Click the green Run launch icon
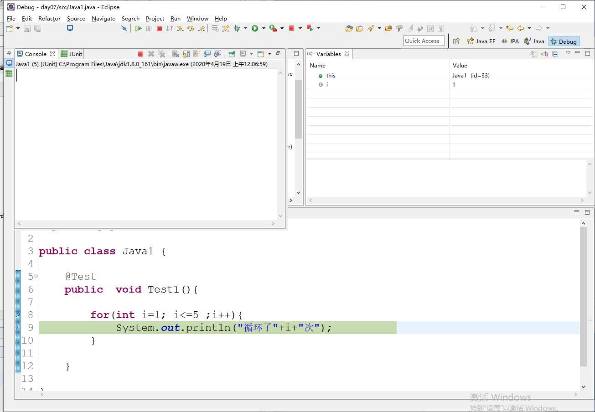Image resolution: width=595 pixels, height=412 pixels. 255,28
